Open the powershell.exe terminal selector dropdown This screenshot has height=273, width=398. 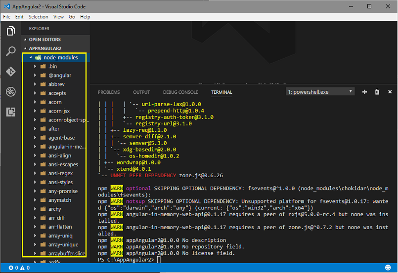pyautogui.click(x=320, y=92)
